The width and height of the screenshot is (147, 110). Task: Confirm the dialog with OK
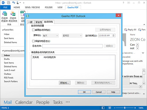pyautogui.click(x=84, y=92)
